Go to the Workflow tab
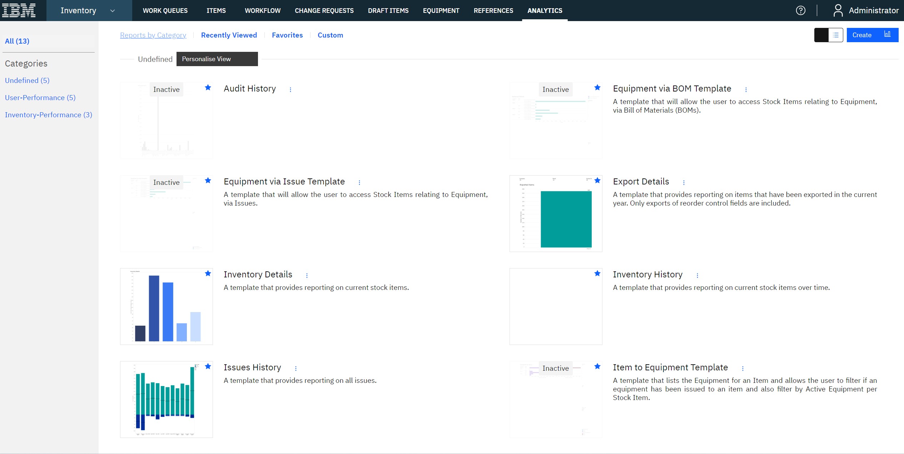This screenshot has width=904, height=454. tap(263, 11)
